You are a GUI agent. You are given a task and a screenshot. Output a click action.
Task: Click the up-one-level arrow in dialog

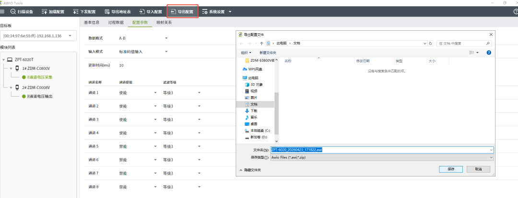tap(262, 43)
